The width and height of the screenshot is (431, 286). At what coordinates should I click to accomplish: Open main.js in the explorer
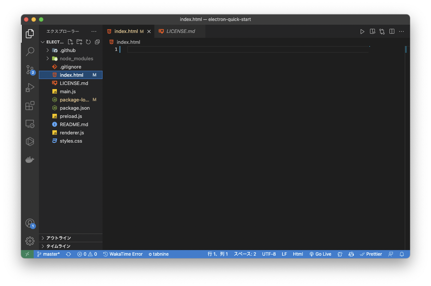coord(71,92)
